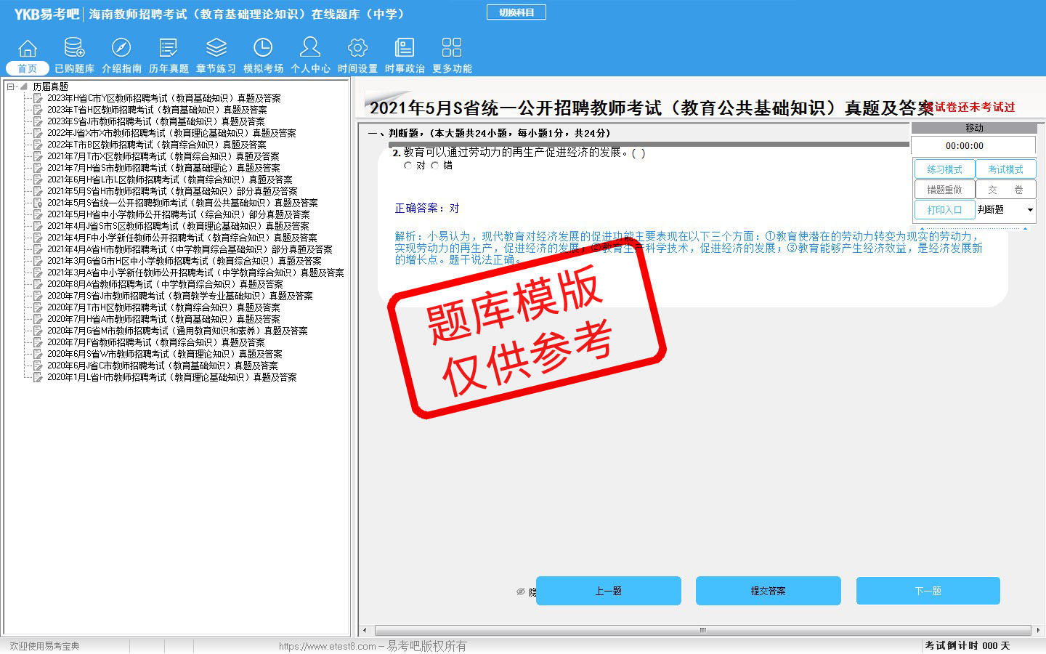Click the 交卷 submit paper button
The image size is (1046, 654).
click(x=1005, y=189)
